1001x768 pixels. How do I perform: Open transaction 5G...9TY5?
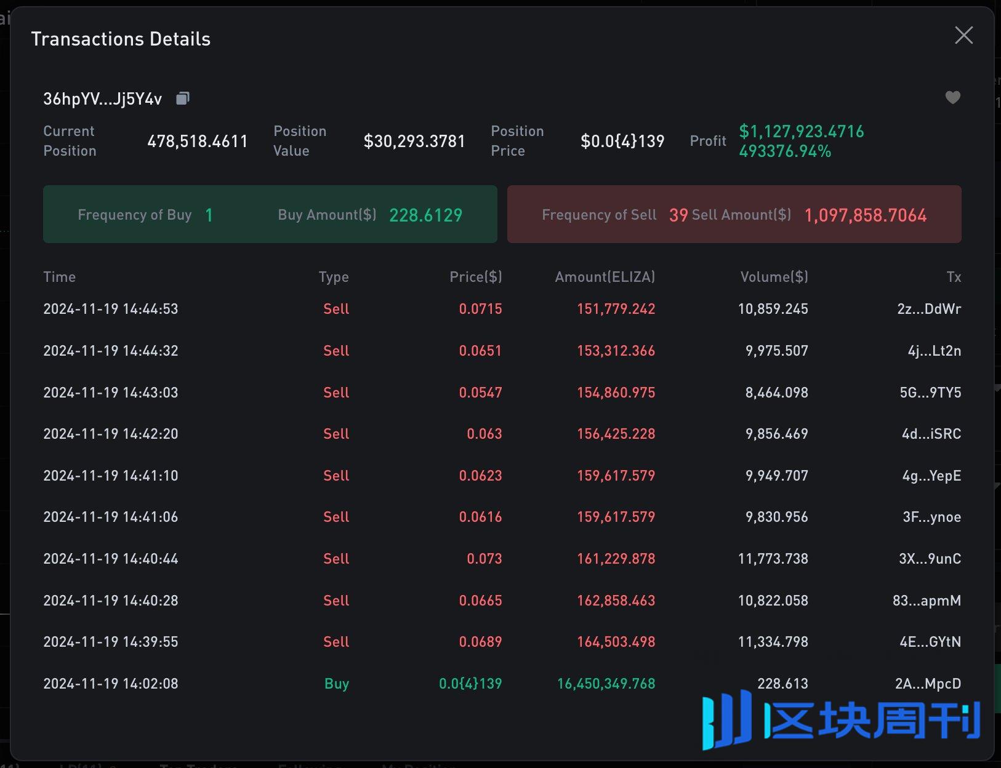[x=930, y=393]
